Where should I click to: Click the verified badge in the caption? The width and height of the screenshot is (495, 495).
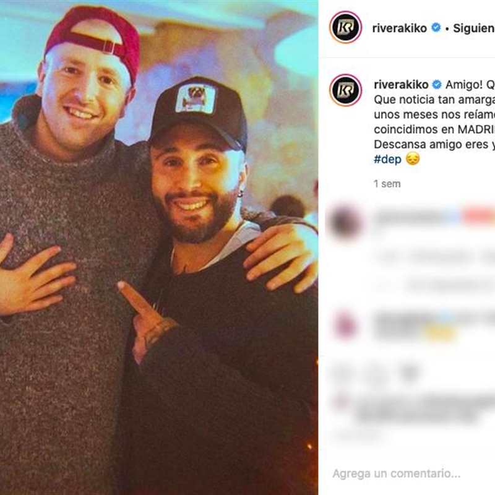coord(437,84)
